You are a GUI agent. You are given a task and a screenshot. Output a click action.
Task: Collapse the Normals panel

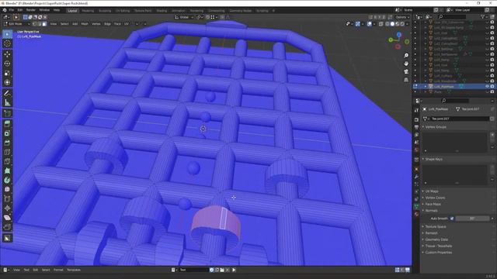pos(432,210)
